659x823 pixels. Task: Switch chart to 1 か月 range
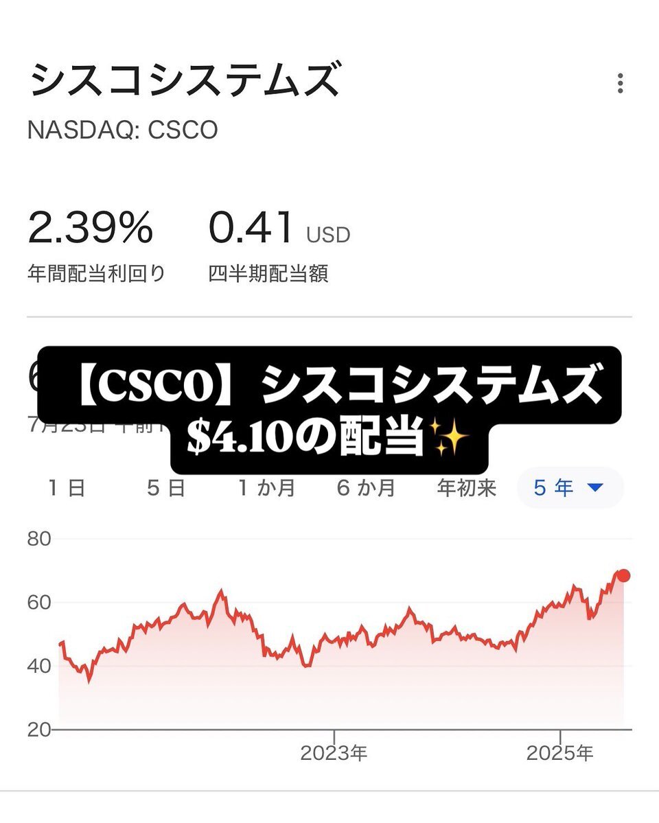click(267, 488)
